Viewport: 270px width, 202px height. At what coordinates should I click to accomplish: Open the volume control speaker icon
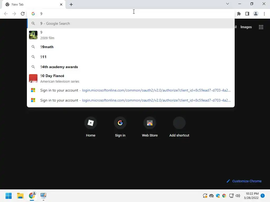pyautogui.click(x=238, y=196)
